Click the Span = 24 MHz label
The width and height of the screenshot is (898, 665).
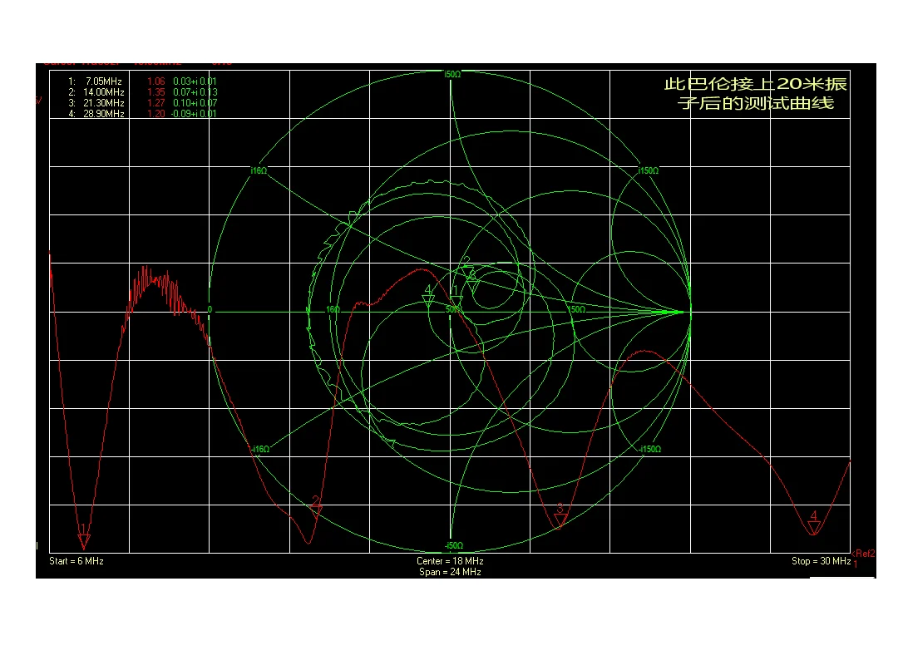[450, 572]
